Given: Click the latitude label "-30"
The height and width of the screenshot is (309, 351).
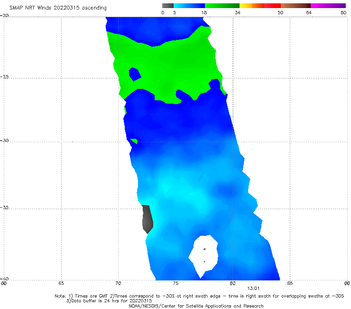Looking at the screenshot, I should tap(4, 140).
